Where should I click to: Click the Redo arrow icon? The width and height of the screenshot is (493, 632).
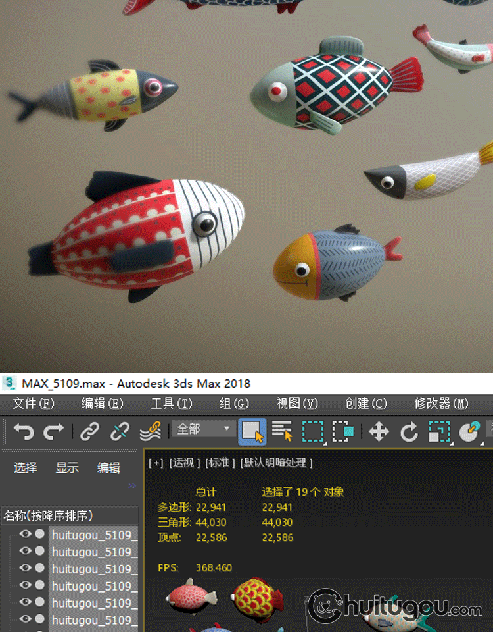click(x=53, y=432)
